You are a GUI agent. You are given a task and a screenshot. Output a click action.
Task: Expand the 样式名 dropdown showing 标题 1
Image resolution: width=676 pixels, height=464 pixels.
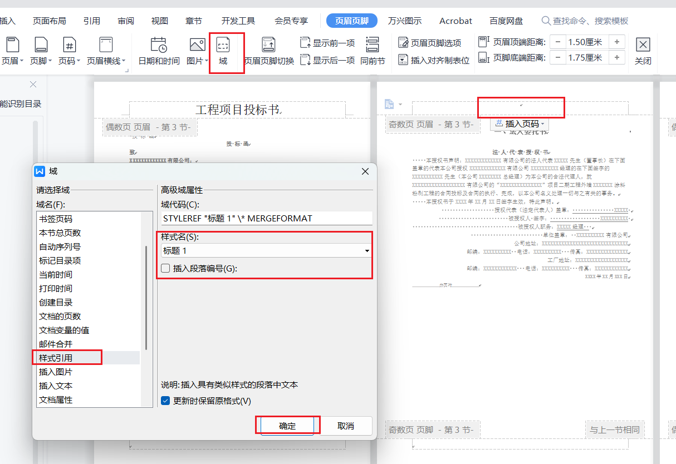tap(367, 251)
